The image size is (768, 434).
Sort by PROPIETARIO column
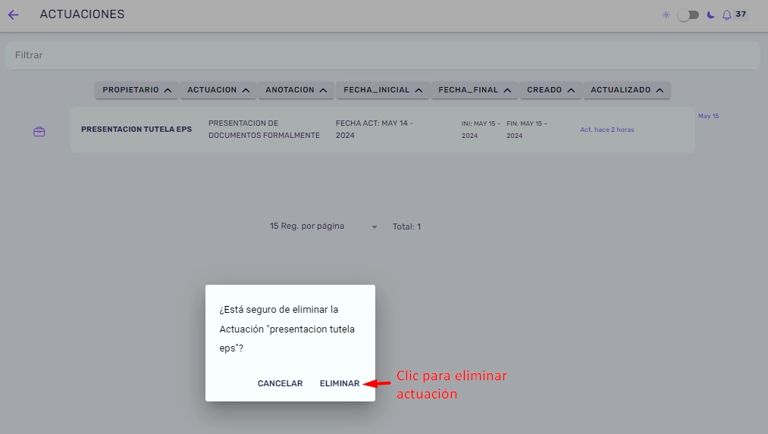coord(136,90)
